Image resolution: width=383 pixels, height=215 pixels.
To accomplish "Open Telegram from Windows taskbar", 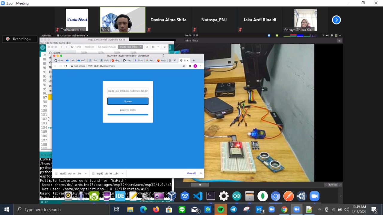I will point(233,210).
